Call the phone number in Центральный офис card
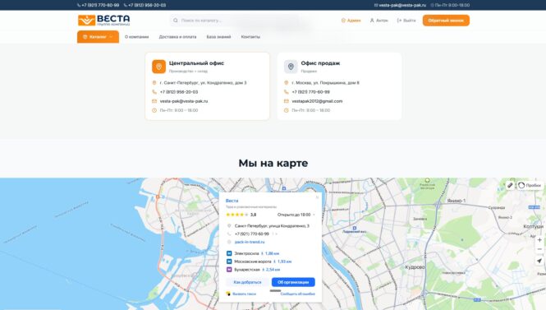Screen dimensions: 546x310 tap(179, 92)
